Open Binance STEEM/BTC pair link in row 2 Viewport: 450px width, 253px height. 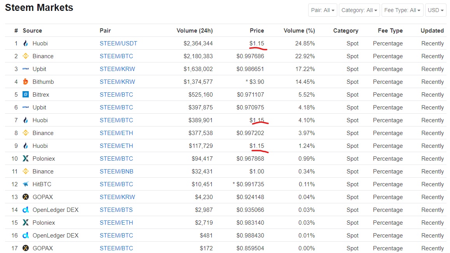point(116,56)
